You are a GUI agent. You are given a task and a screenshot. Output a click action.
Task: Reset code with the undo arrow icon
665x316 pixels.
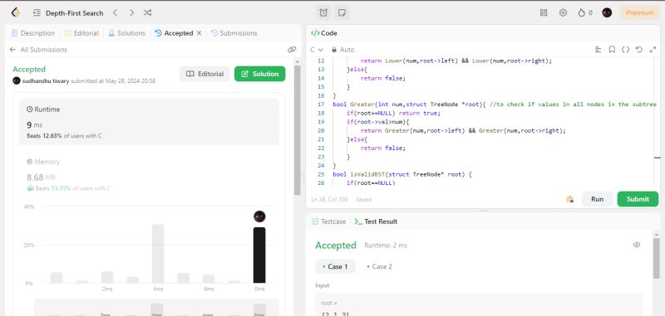[638, 50]
